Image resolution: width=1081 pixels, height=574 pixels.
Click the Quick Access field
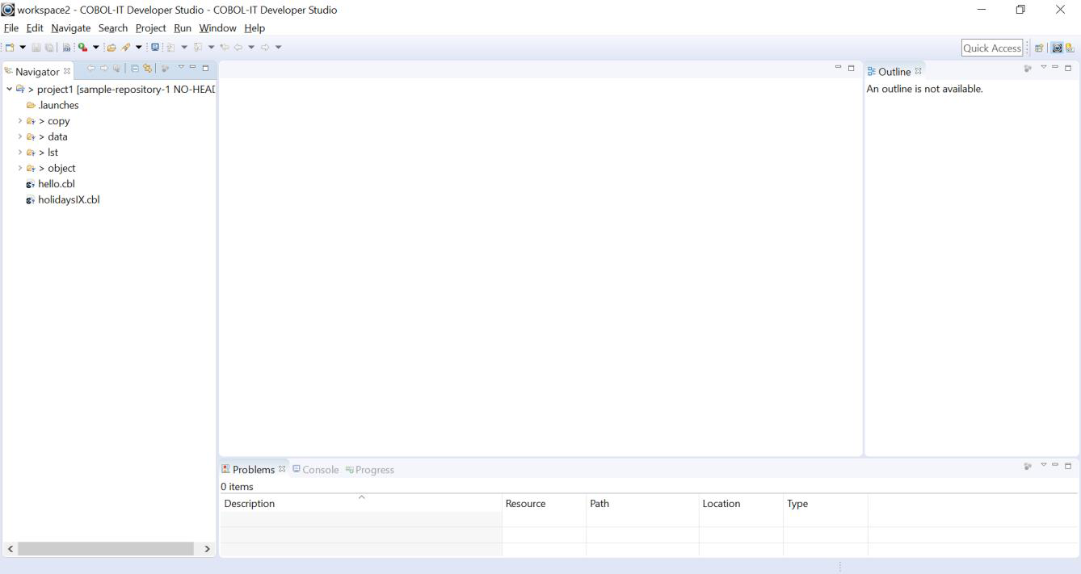click(991, 47)
